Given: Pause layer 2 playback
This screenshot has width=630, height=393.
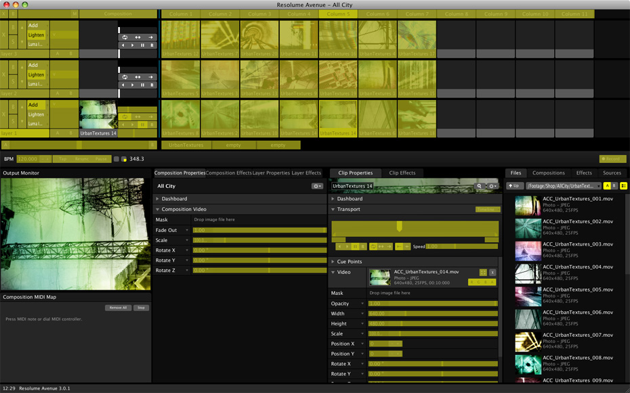Looking at the screenshot, I should pos(142,85).
